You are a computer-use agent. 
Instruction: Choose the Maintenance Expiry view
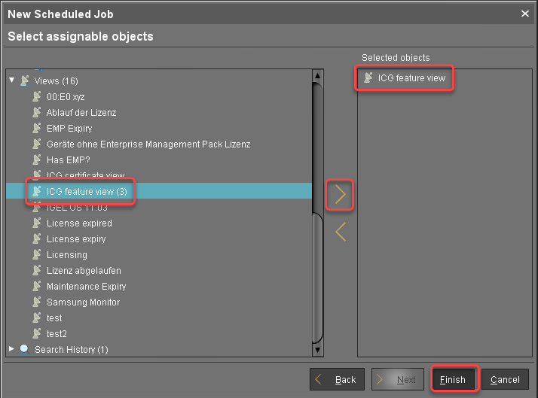86,287
